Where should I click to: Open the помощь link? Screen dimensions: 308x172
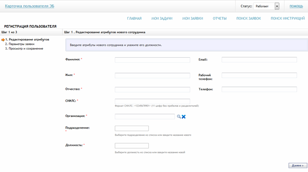(296, 6)
